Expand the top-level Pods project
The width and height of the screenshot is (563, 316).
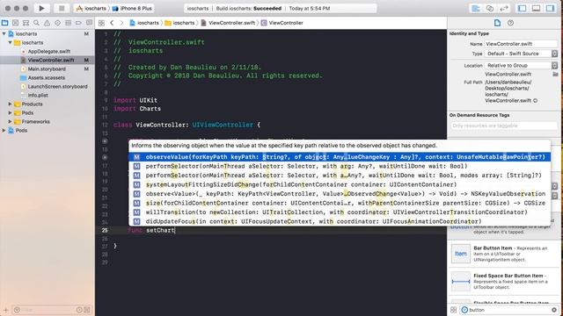coord(4,131)
